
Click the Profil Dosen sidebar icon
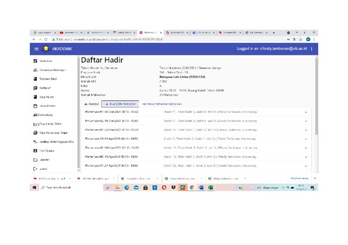pos(35,151)
